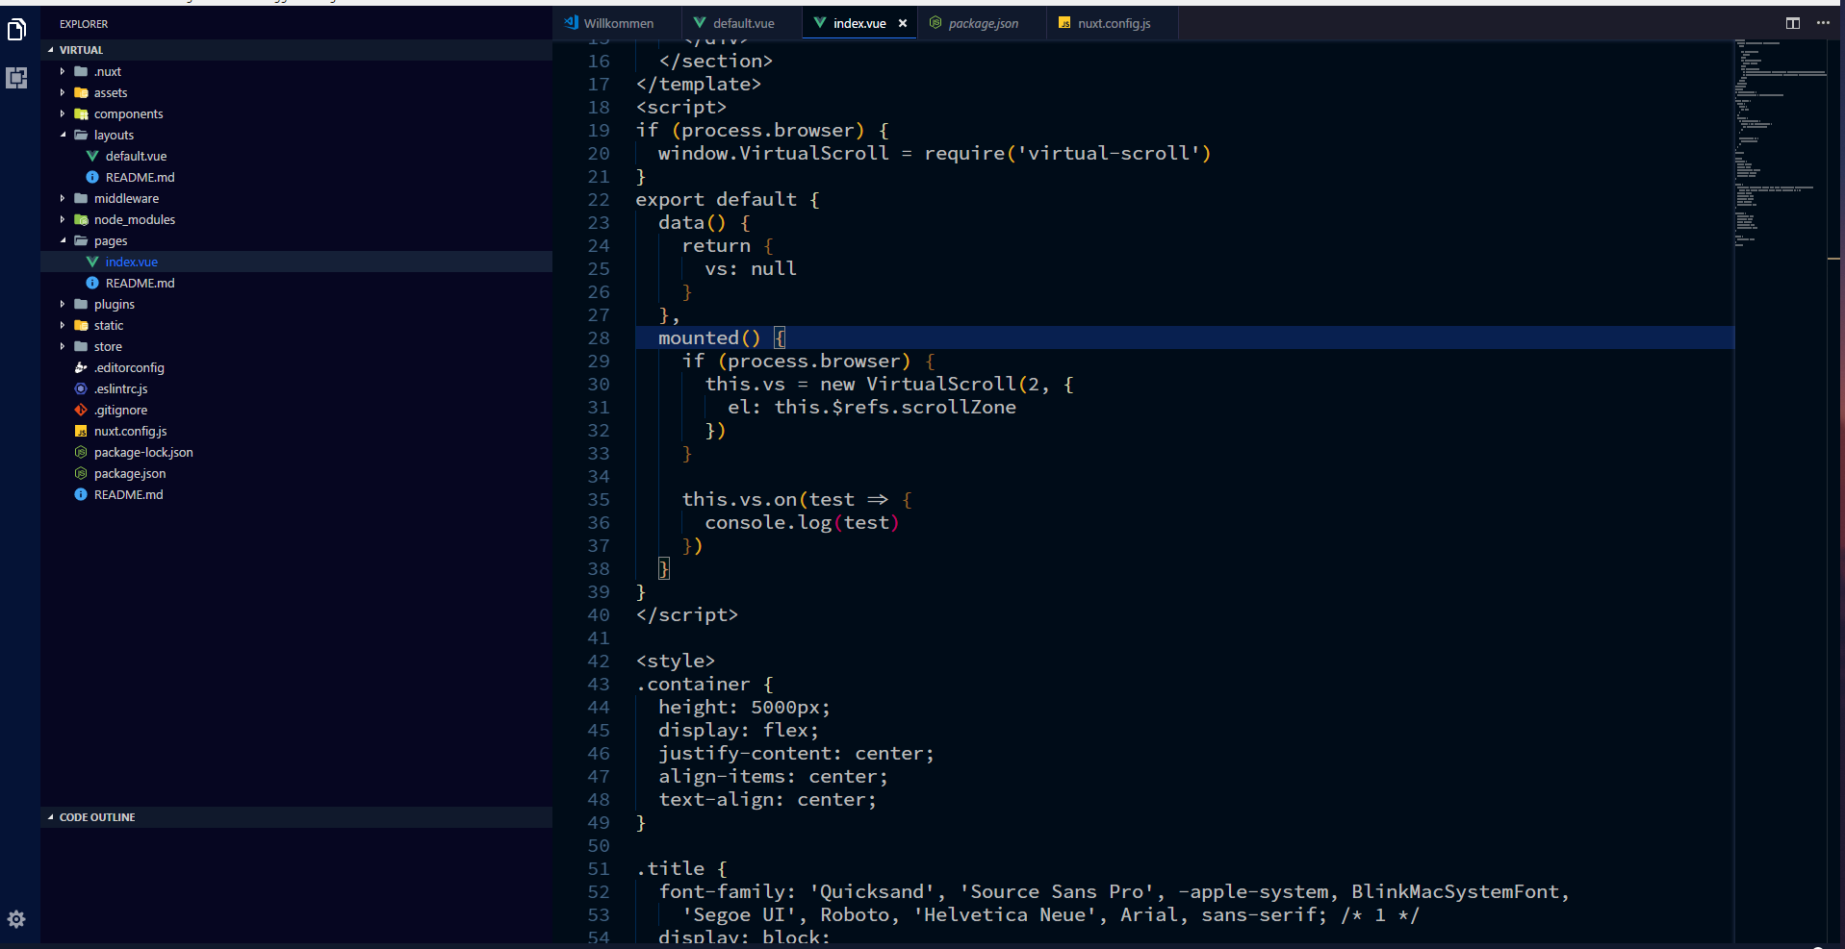Open the Extensions view icon
Viewport: 1845px width, 949px height.
point(16,78)
